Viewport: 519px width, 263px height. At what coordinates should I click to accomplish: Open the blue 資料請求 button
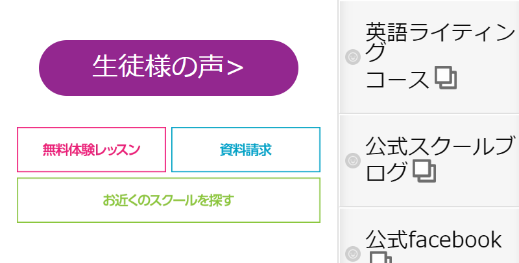[x=246, y=150]
